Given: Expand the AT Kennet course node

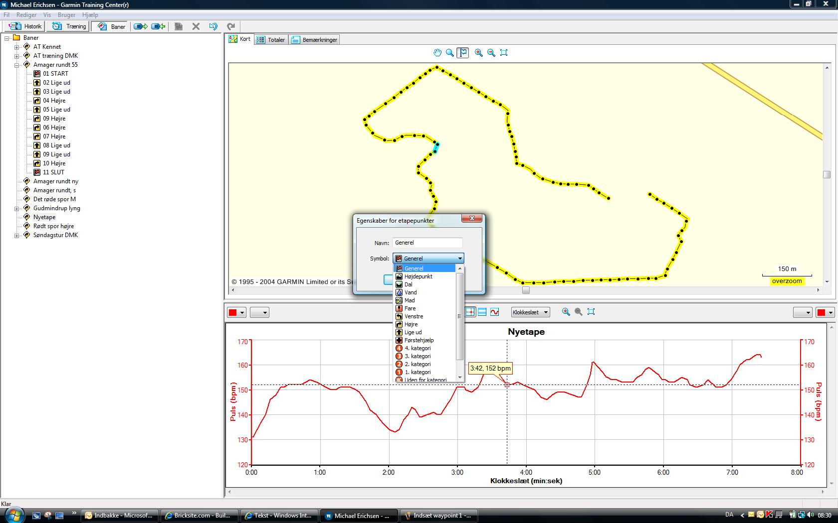Looking at the screenshot, I should click(x=16, y=47).
